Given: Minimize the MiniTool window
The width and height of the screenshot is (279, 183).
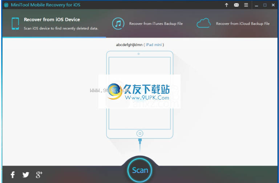Looking at the screenshot, I should 256,5.
